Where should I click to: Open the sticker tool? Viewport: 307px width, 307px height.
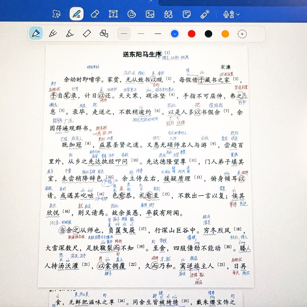[132, 14]
